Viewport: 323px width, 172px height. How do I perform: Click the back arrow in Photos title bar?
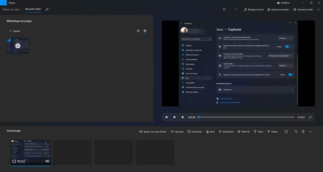[3, 3]
